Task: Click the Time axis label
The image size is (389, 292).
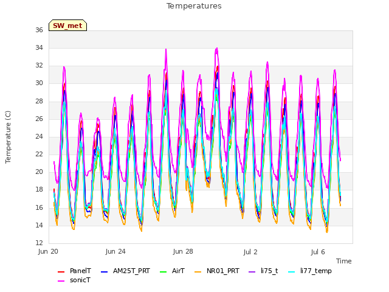Action: [344, 261]
